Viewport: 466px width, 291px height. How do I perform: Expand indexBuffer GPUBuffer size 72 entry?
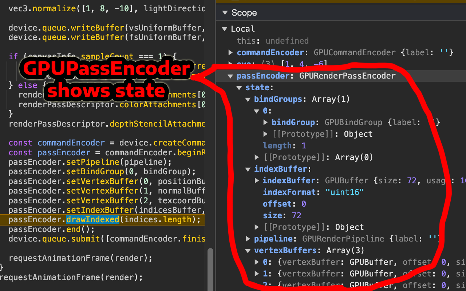pyautogui.click(x=257, y=180)
